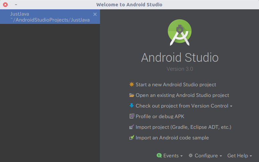This screenshot has height=162, width=259.
Task: Click the green Events notification badge
Action: pos(159,155)
